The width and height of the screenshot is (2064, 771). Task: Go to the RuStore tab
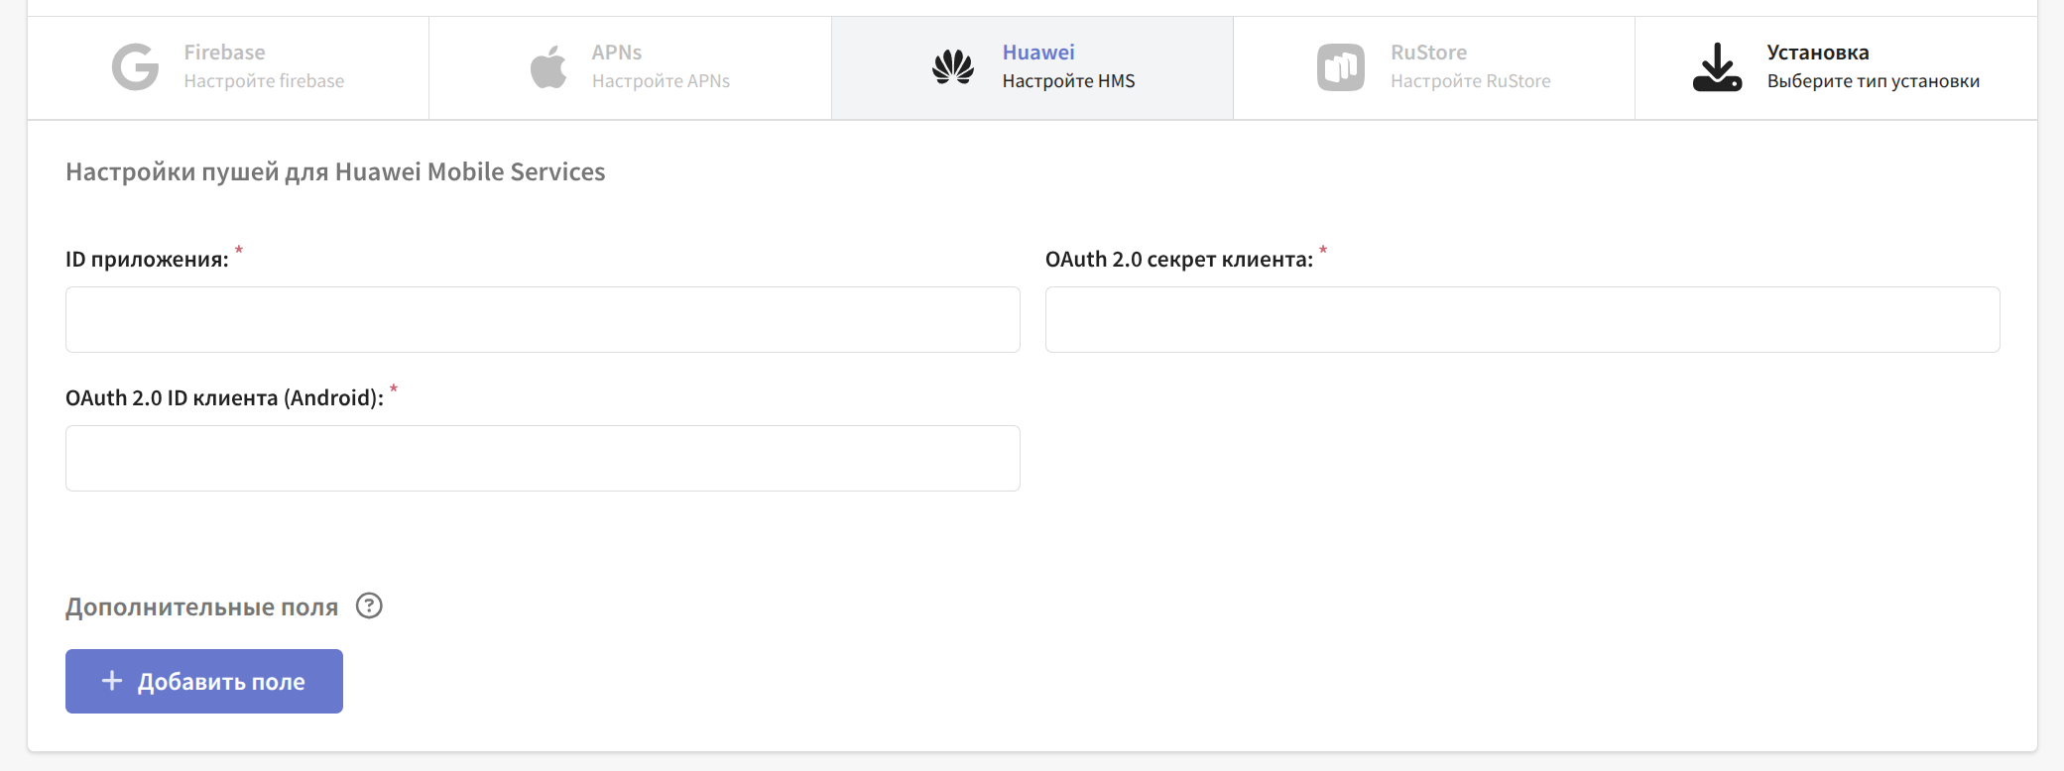click(1428, 53)
